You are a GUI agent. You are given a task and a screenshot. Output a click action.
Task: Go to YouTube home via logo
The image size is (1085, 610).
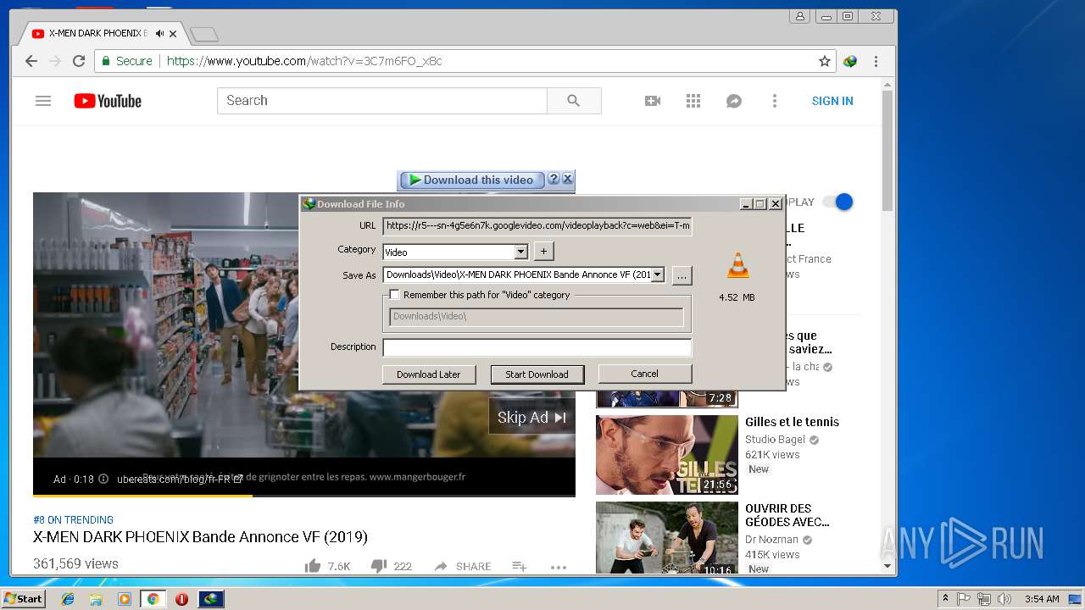click(108, 101)
